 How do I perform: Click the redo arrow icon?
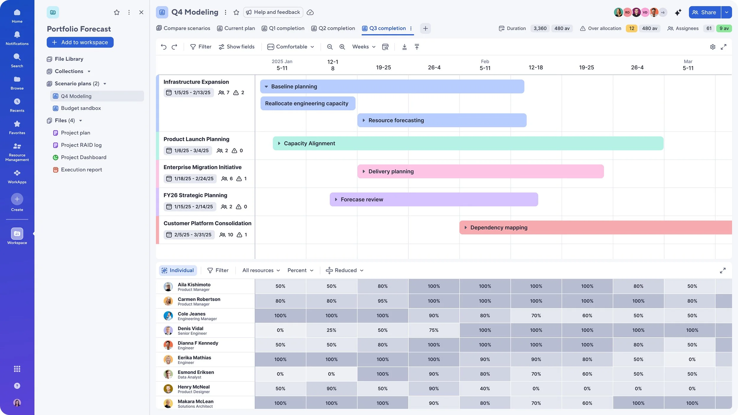pyautogui.click(x=174, y=47)
